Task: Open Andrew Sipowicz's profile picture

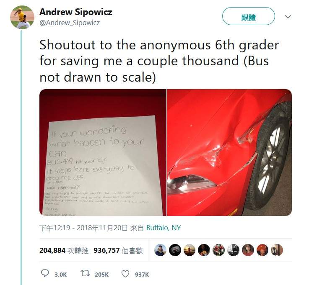Action: click(22, 17)
